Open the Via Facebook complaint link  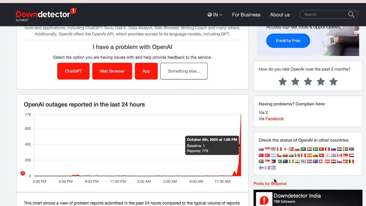(x=274, y=119)
